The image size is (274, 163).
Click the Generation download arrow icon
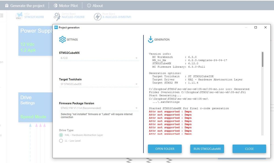point(151,40)
